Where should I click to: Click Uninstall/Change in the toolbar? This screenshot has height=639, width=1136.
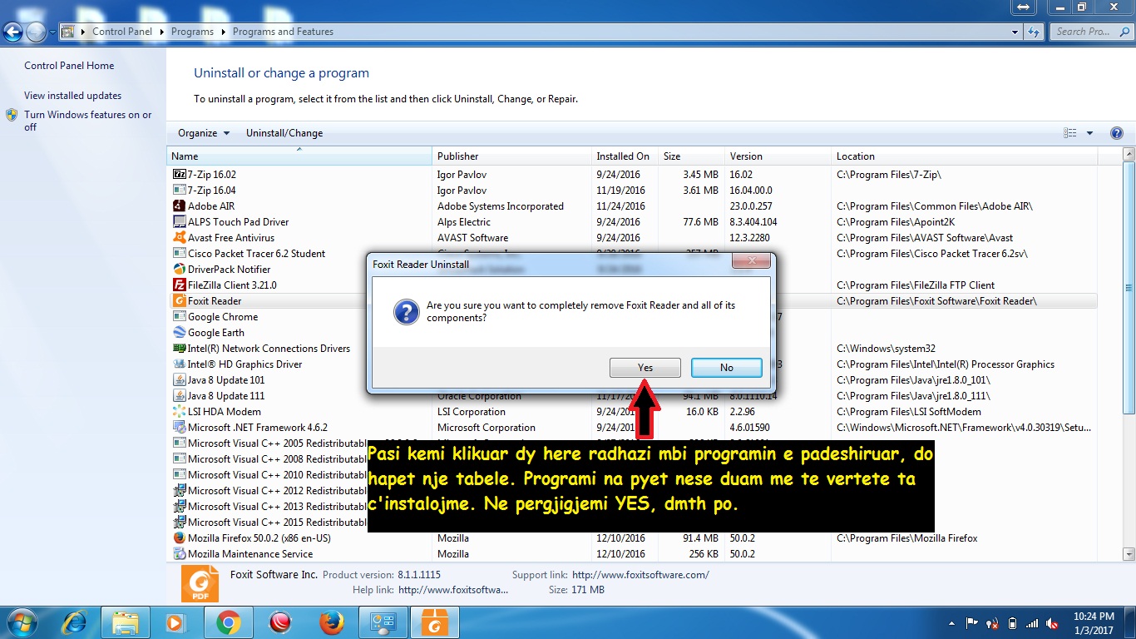click(284, 133)
